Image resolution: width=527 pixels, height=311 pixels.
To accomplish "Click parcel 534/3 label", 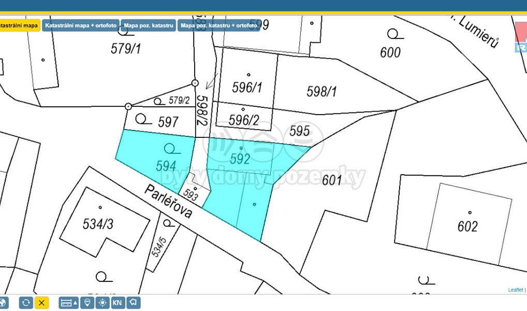I will point(98,224).
